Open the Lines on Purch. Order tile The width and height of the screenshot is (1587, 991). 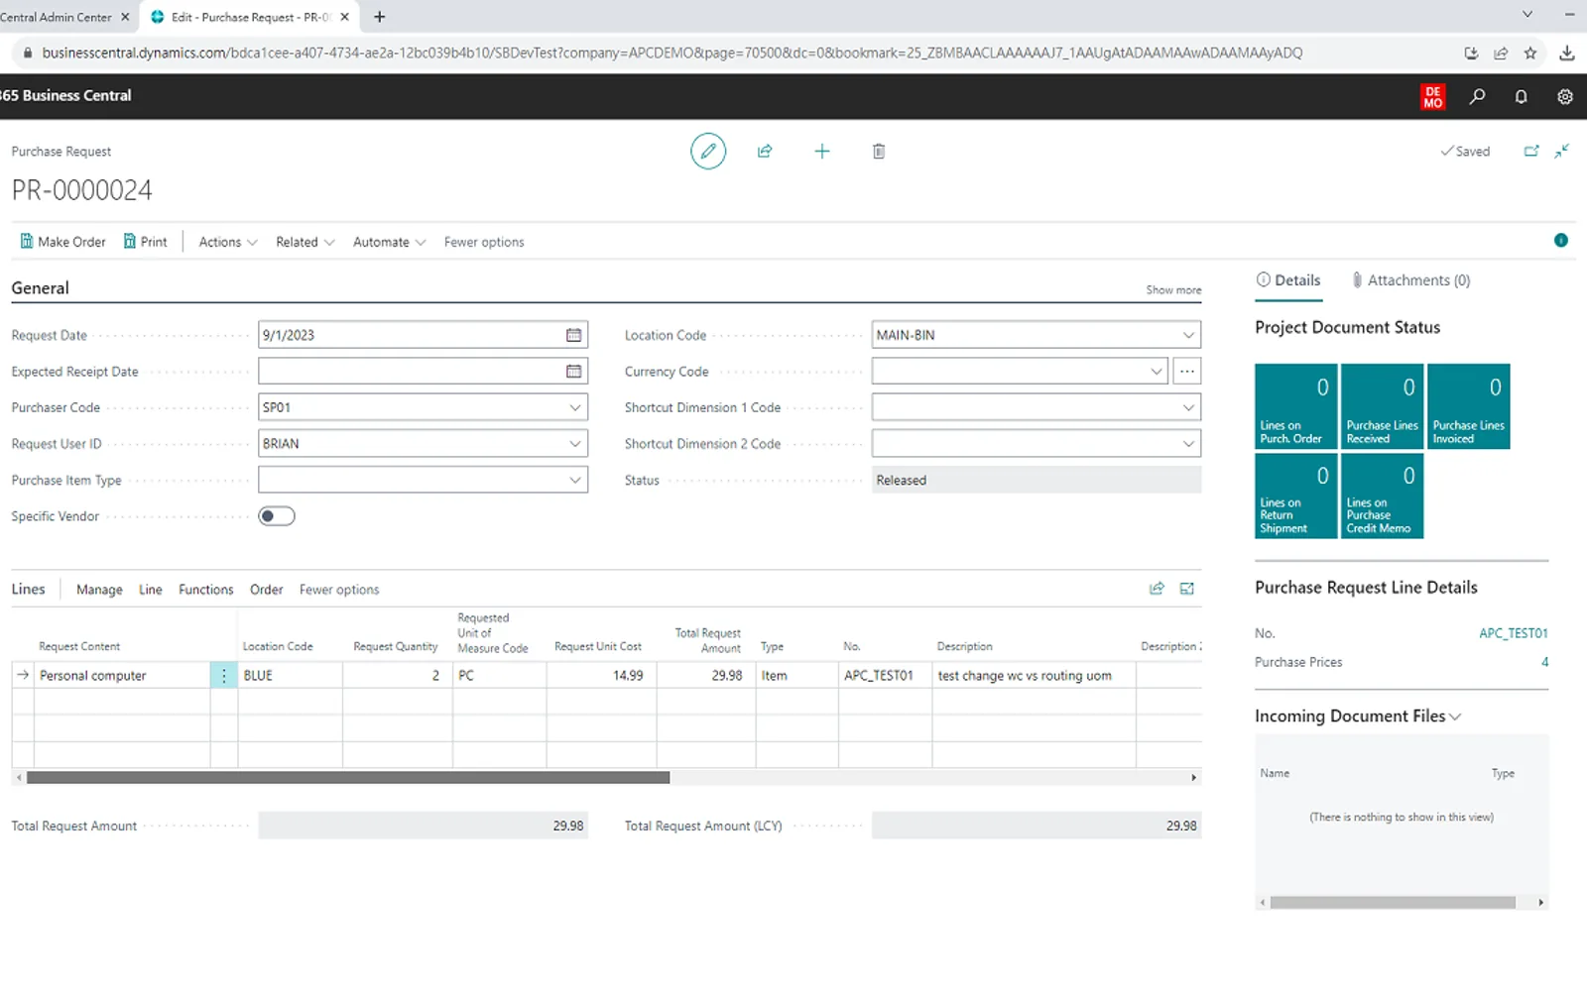(1296, 406)
